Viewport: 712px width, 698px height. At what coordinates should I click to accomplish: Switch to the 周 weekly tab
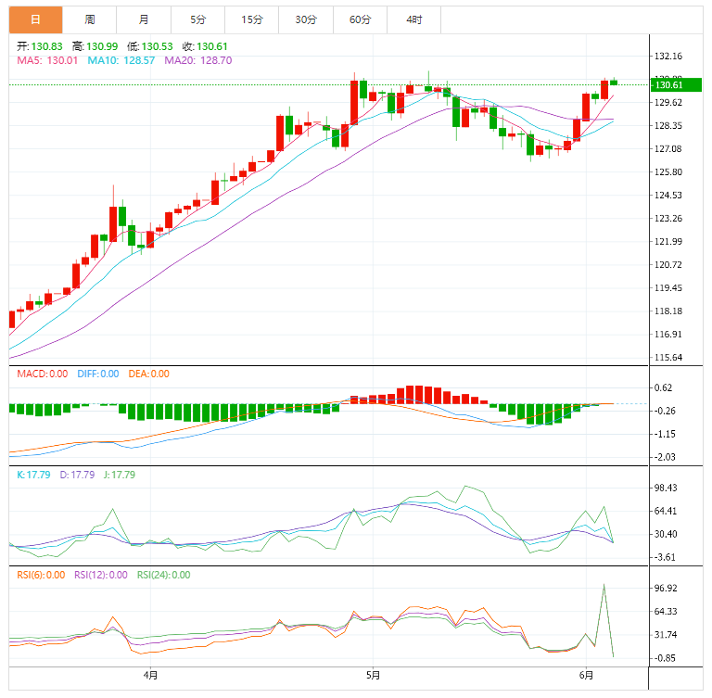(89, 19)
